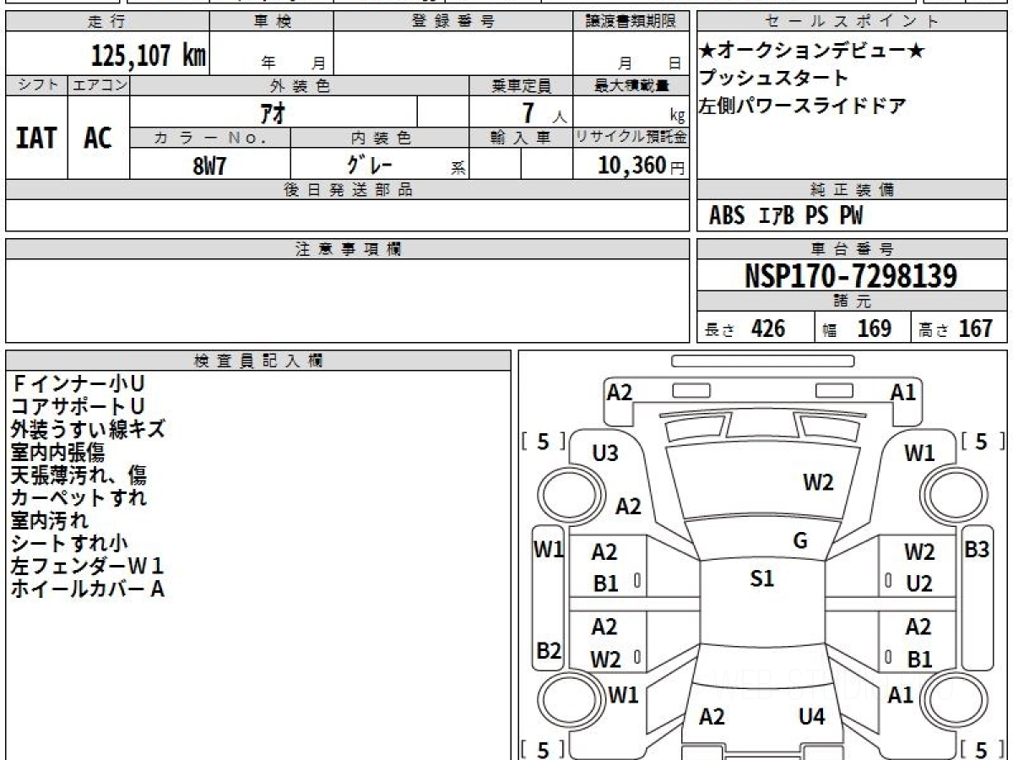Click the chassis number NSP170-7298139
Screen dimensions: 1013x760
[x=851, y=275]
